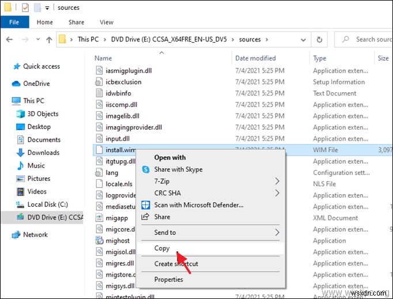Click DVD Drive (E:) breadcrumb segment
Image resolution: width=393 pixels, height=299 pixels.
coord(169,39)
